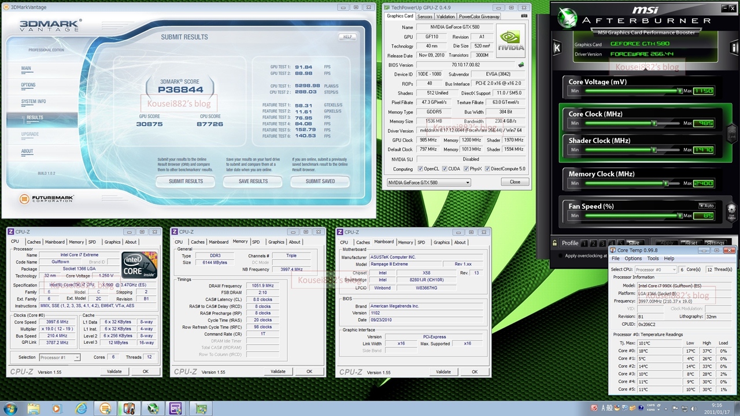Toggle the CUDA checkbox in GPU-Z

445,169
